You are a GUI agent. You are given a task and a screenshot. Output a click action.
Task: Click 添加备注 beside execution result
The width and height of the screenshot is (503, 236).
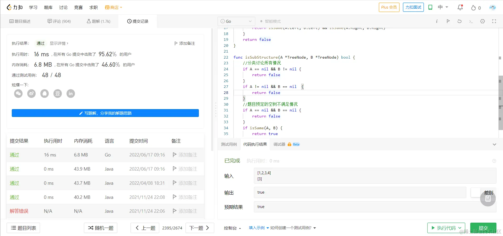coord(185,43)
